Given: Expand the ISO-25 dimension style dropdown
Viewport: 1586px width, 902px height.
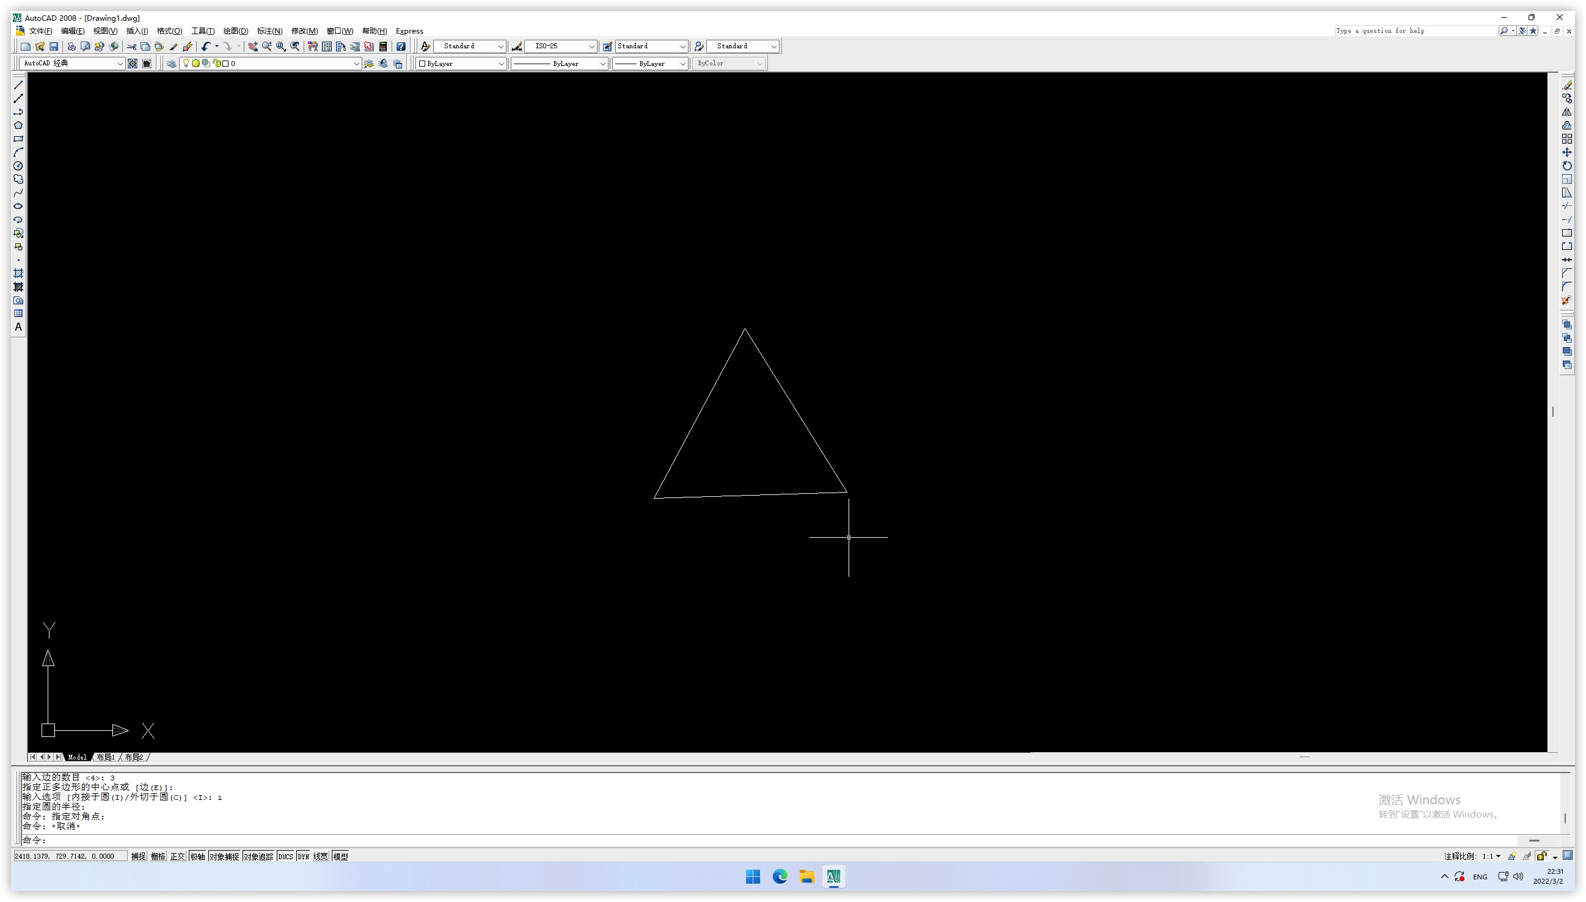Looking at the screenshot, I should point(591,46).
